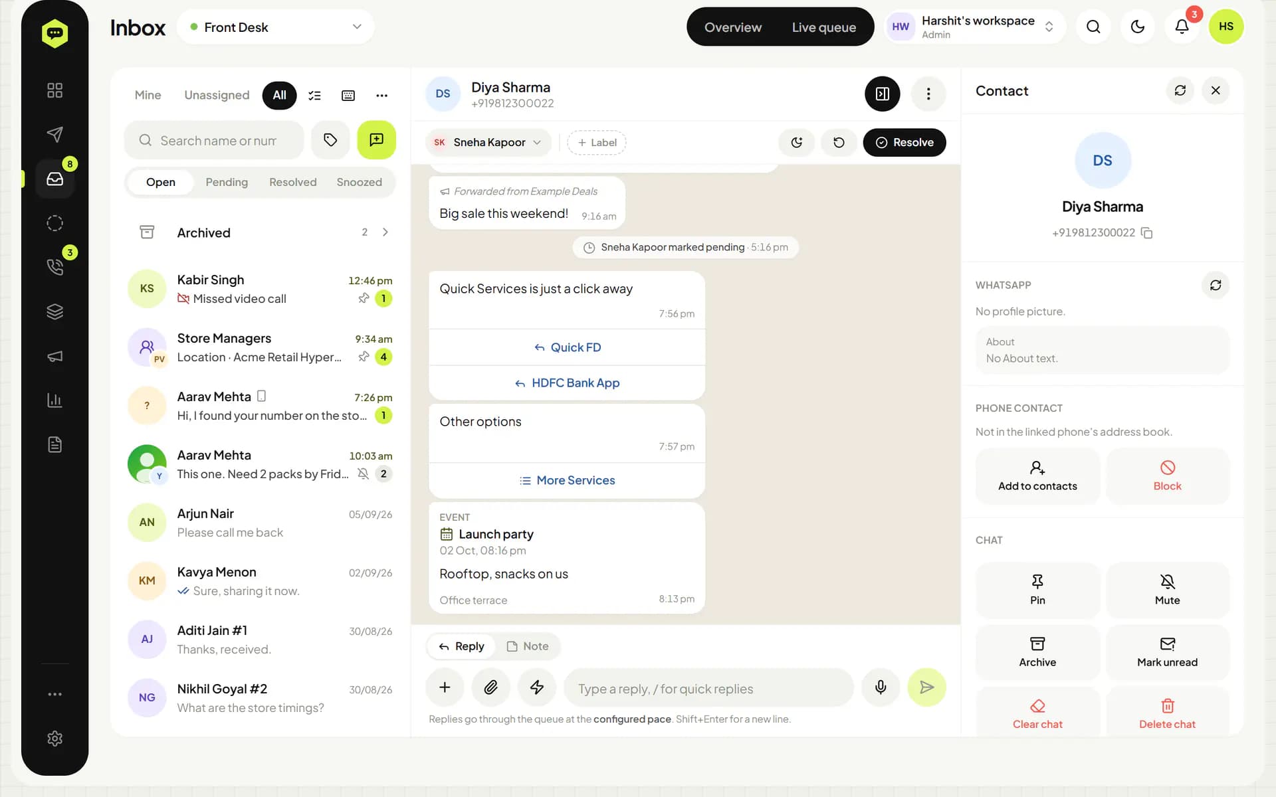Open Harshit's workspace switcher
This screenshot has height=797, width=1276.
(975, 27)
